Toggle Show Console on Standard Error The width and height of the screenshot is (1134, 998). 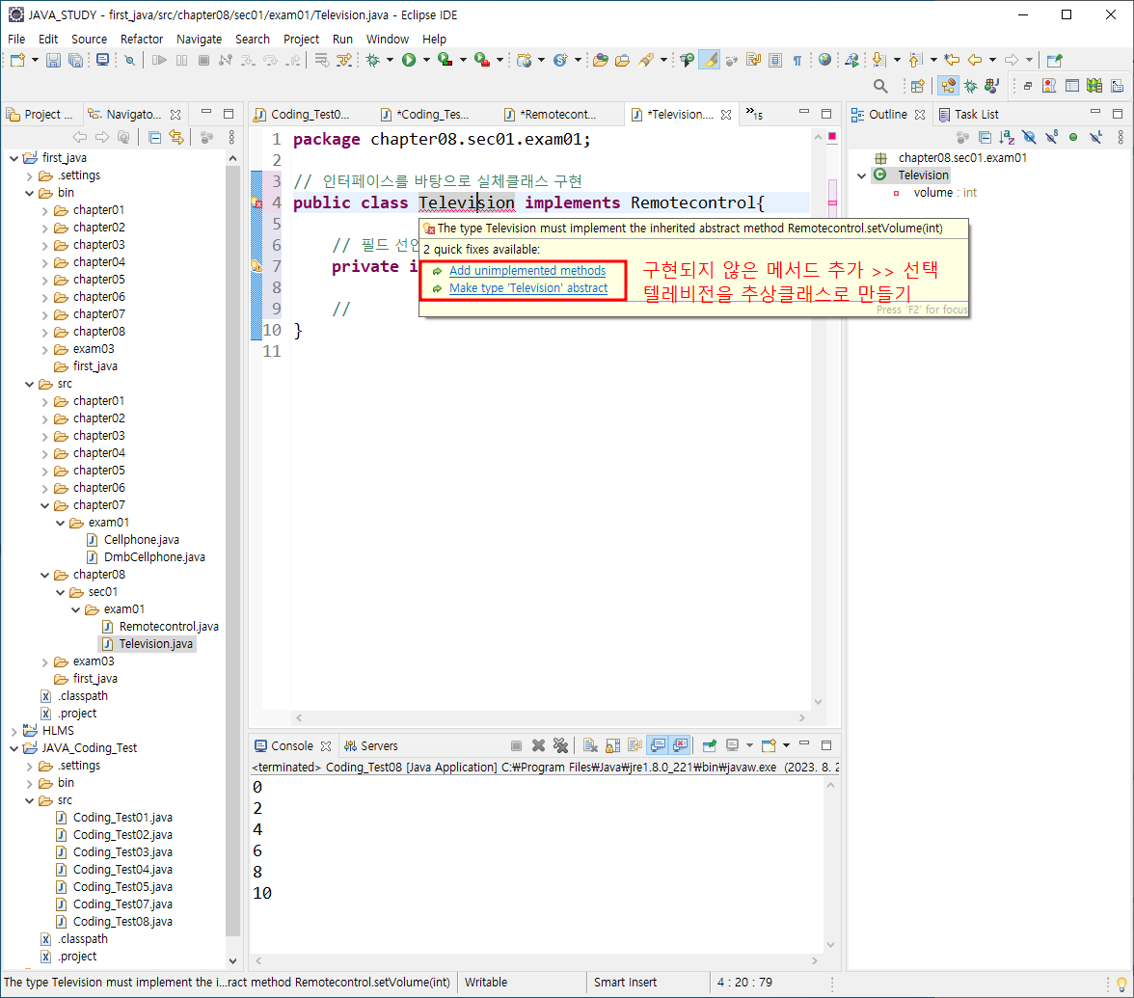pyautogui.click(x=681, y=745)
